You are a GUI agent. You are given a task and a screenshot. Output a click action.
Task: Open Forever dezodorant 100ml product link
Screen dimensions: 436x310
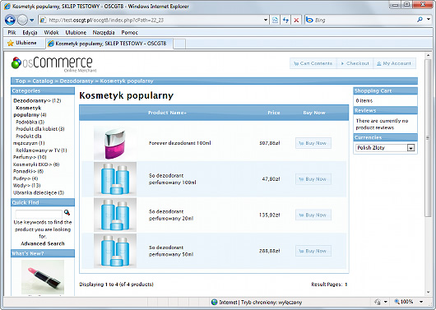179,143
